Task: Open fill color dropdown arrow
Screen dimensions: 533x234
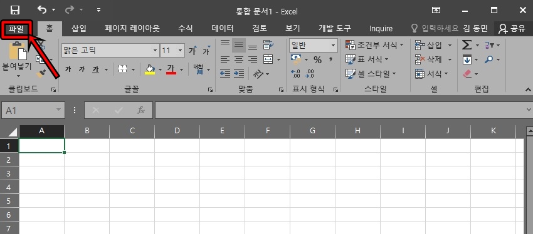Action: coord(160,70)
